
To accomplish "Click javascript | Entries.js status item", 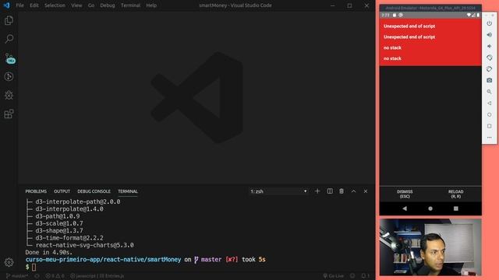I will (x=97, y=276).
